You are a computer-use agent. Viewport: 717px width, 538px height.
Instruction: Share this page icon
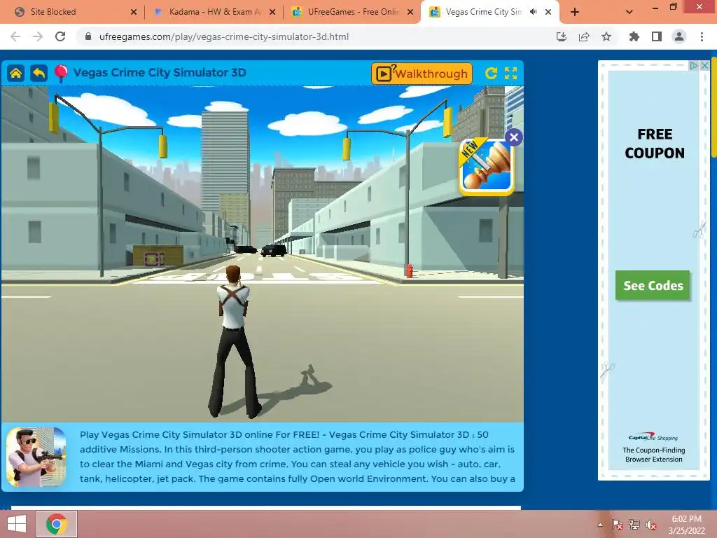[584, 36]
